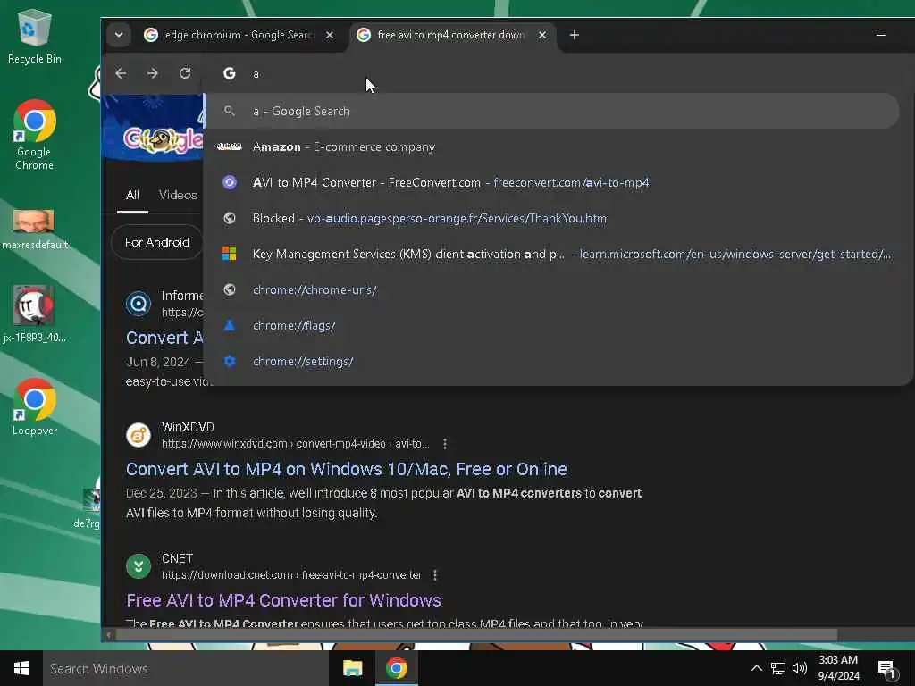The width and height of the screenshot is (915, 686).
Task: Open chrome://settings/ suggestion
Action: [552, 361]
